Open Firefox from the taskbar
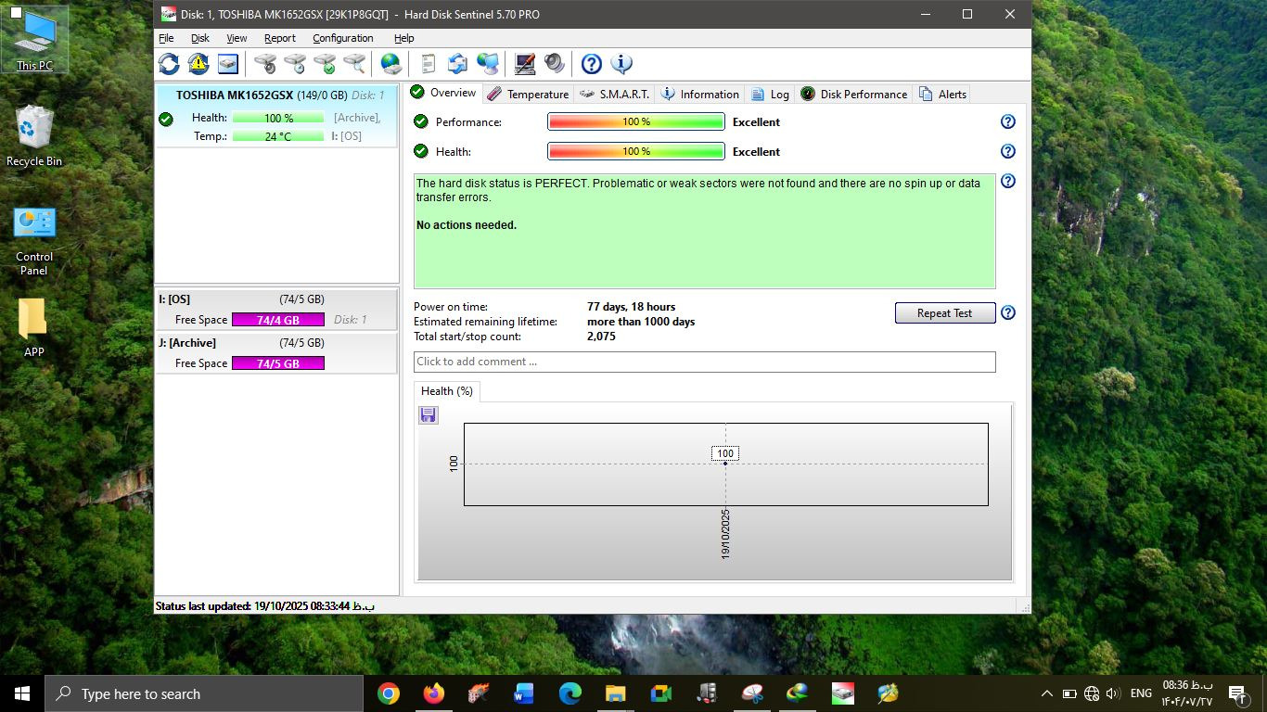Image resolution: width=1267 pixels, height=712 pixels. (x=433, y=693)
